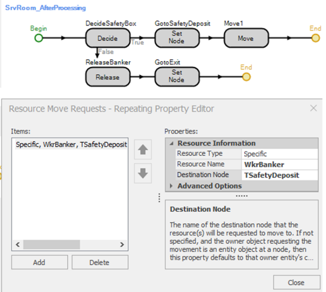Screen dimensions: 326x292
Task: Select the Move1 Move step
Action: [x=246, y=38]
